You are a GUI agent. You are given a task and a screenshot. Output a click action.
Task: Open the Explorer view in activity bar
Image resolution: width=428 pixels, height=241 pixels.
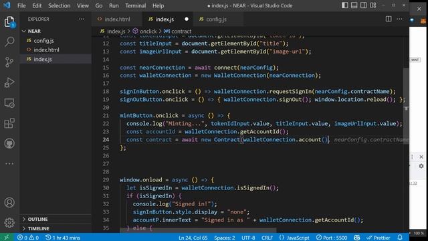tap(9, 21)
